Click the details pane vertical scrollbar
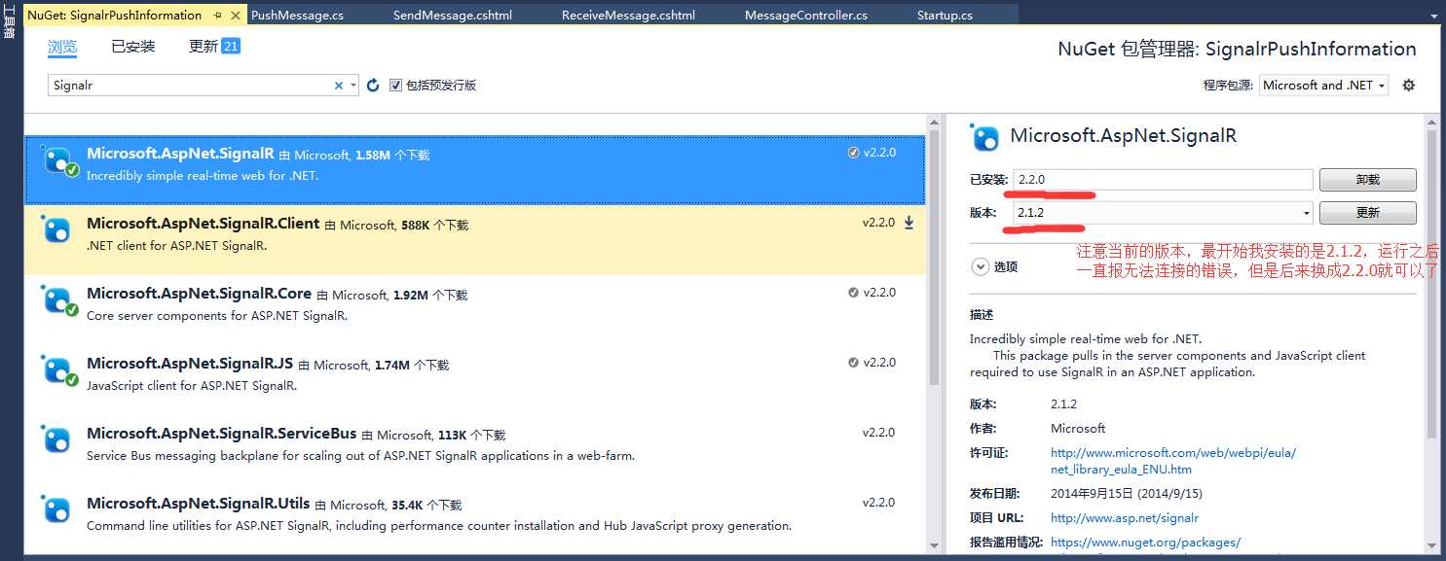 1431,282
